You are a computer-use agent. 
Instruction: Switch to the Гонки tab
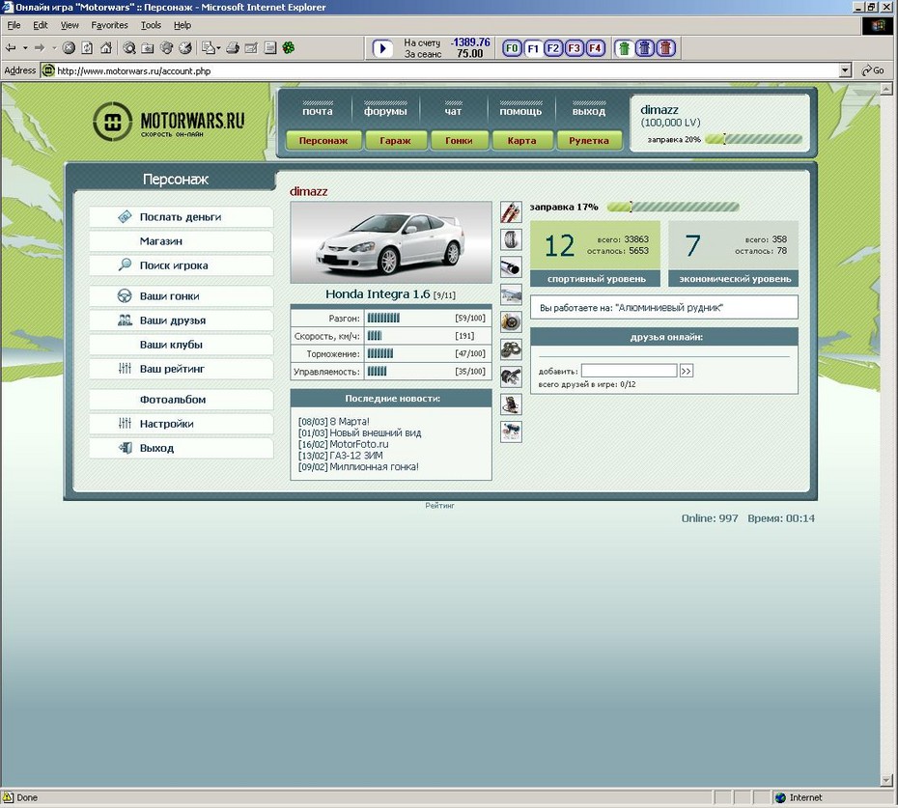coord(459,140)
